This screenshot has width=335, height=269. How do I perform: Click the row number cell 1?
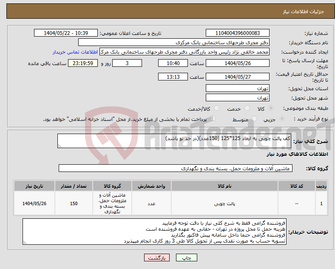pos(321,203)
